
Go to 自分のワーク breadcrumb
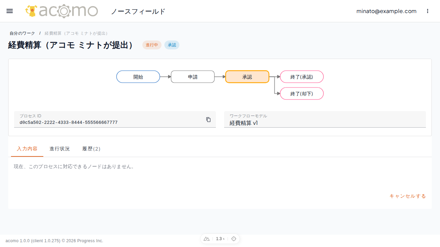tap(22, 33)
